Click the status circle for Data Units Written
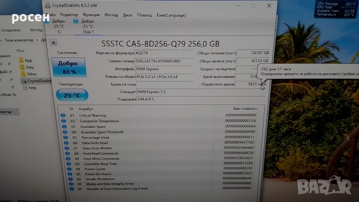The height and width of the screenshot is (202, 359). pos(67,148)
